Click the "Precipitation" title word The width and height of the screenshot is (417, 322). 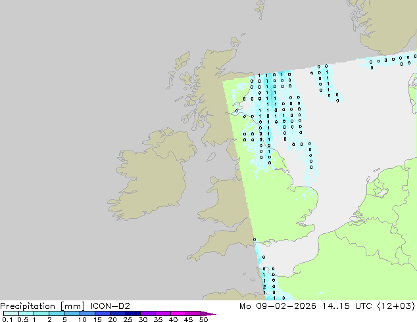click(28, 306)
